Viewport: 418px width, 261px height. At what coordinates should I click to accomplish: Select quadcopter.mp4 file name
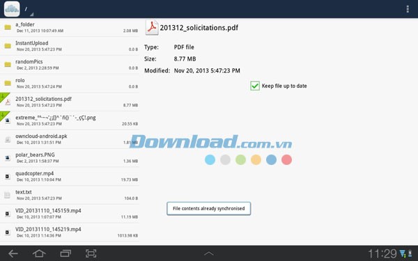coord(35,173)
